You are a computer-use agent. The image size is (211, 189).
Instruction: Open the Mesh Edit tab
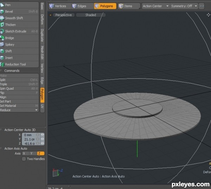pos(42,53)
